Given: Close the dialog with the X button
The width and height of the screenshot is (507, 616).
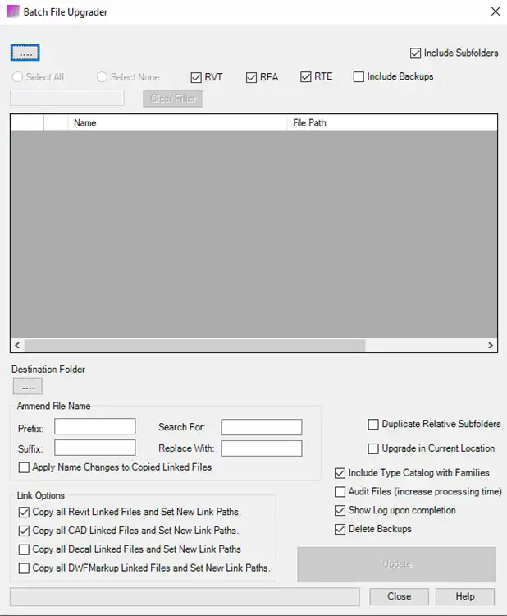Looking at the screenshot, I should (x=496, y=11).
